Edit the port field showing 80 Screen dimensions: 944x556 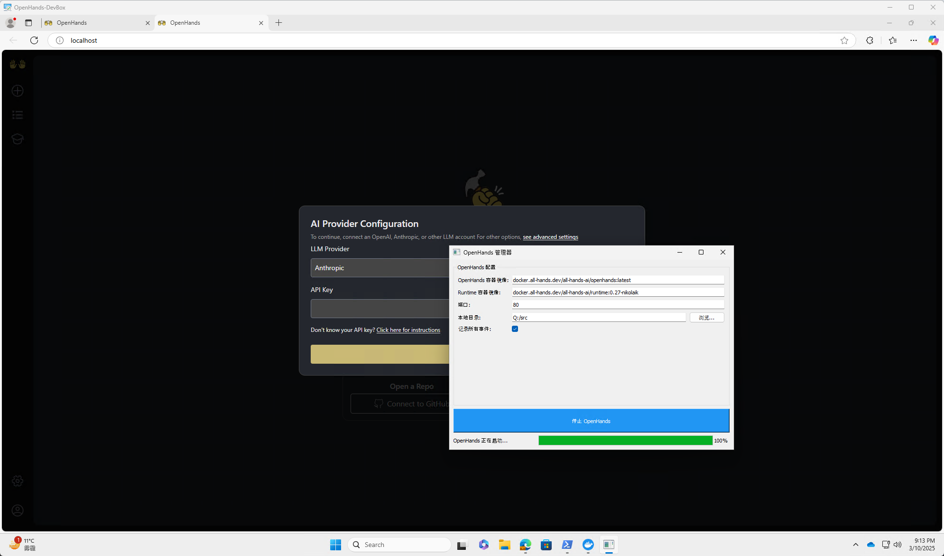(618, 305)
